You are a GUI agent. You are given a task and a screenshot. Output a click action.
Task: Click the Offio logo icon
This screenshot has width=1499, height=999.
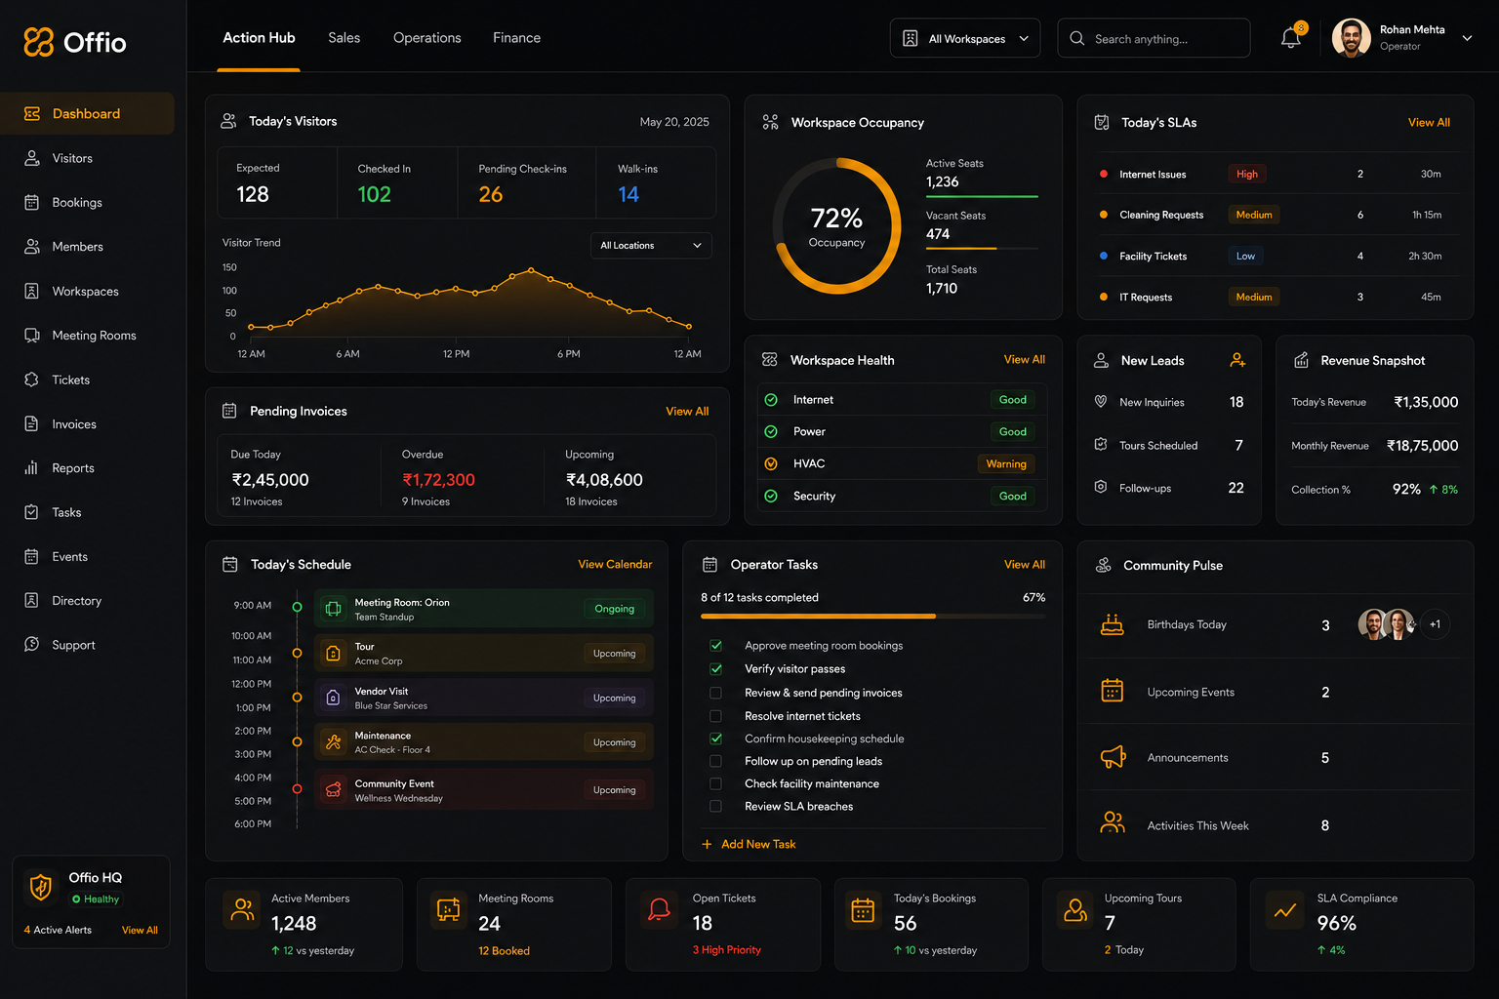(38, 42)
